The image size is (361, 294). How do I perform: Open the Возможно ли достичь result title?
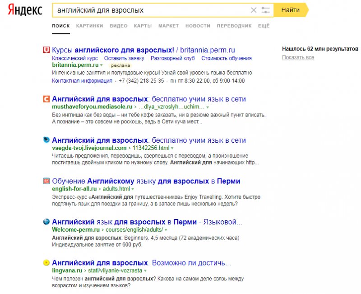coord(141,263)
